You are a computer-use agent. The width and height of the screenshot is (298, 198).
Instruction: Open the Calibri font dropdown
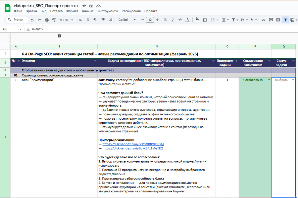coord(127,20)
